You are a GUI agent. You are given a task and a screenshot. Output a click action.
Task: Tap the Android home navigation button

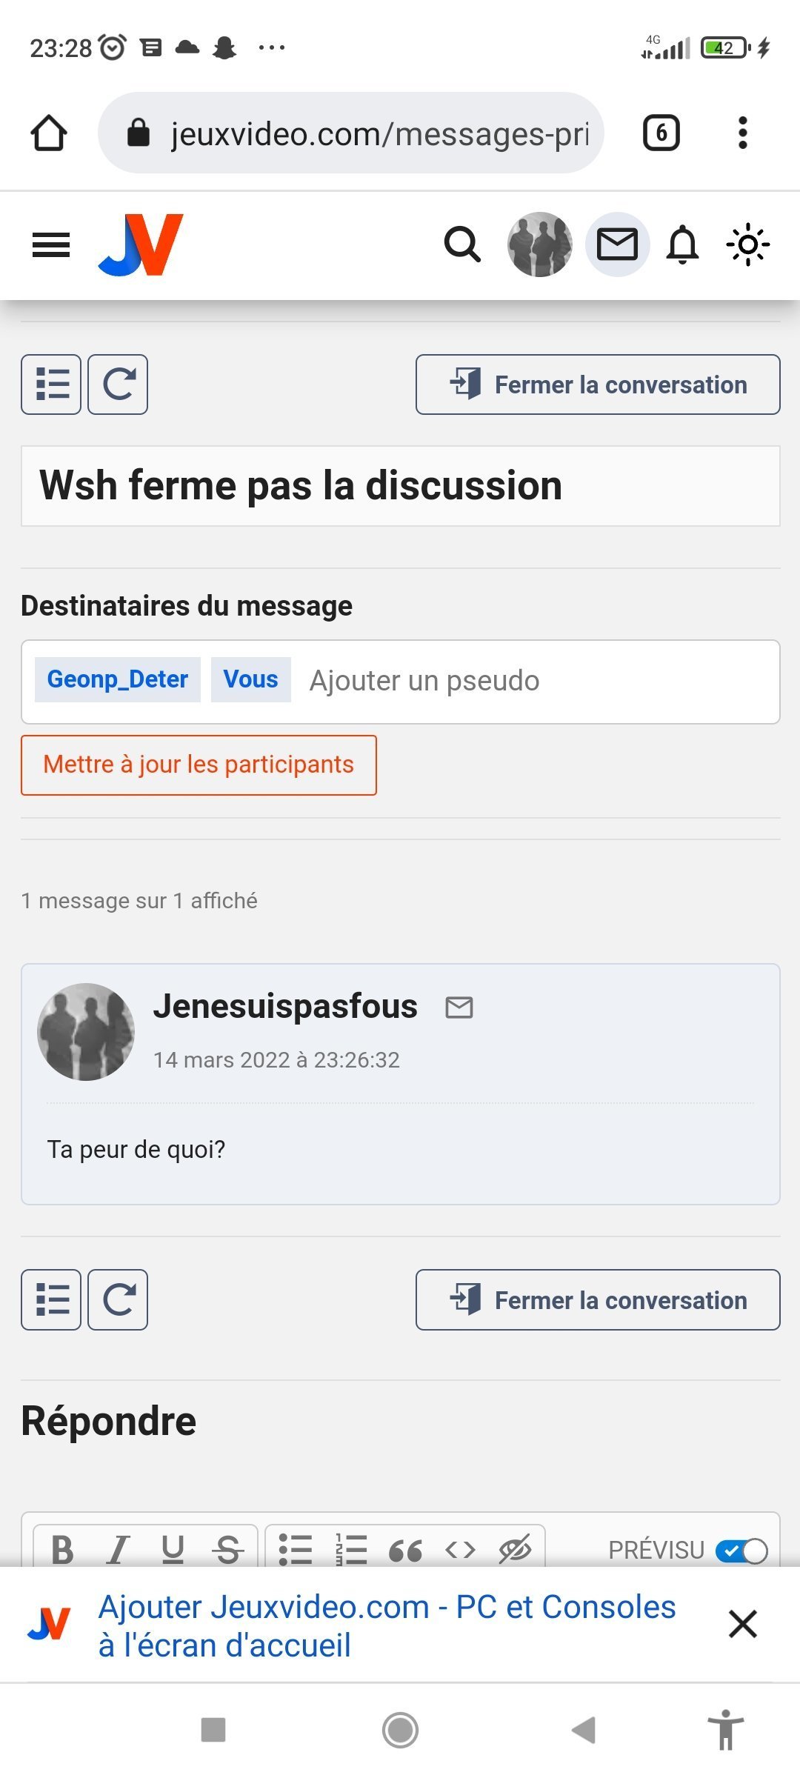point(400,1731)
